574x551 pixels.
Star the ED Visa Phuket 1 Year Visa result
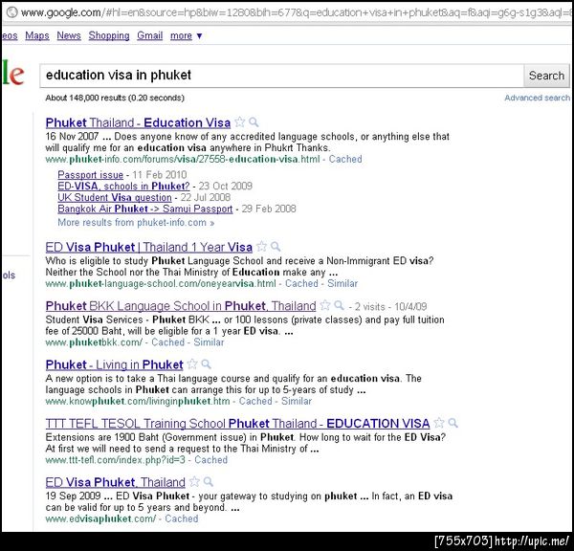262,247
